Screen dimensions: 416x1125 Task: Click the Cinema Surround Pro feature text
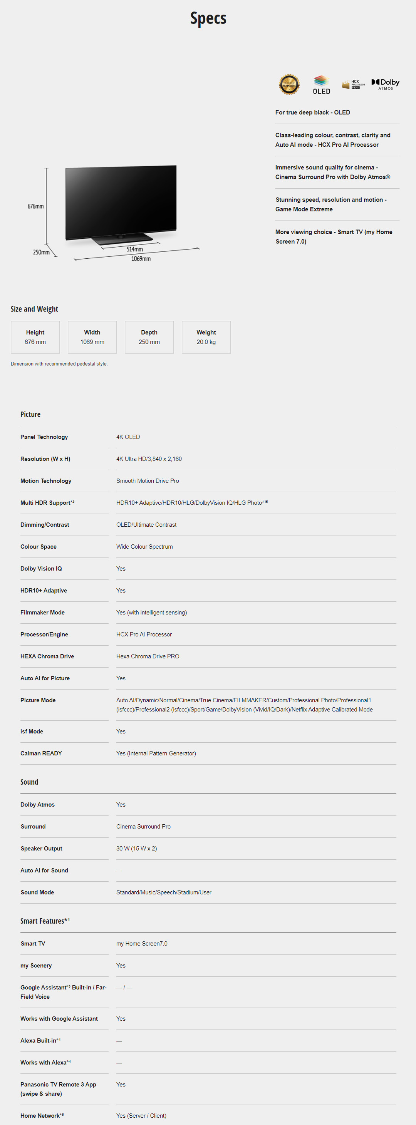pos(332,172)
